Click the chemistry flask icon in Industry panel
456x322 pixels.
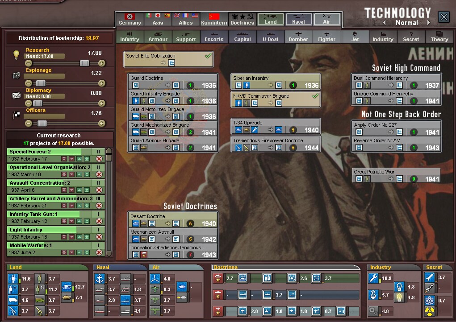373,295
